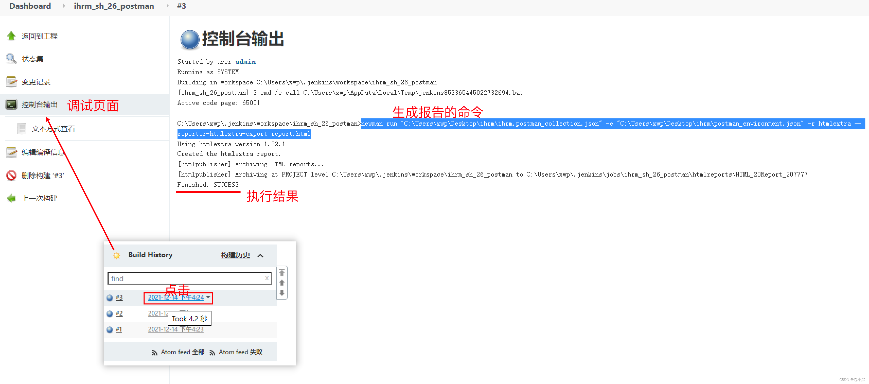
Task: Click the document icon beside 文本方式查看
Action: coord(22,129)
